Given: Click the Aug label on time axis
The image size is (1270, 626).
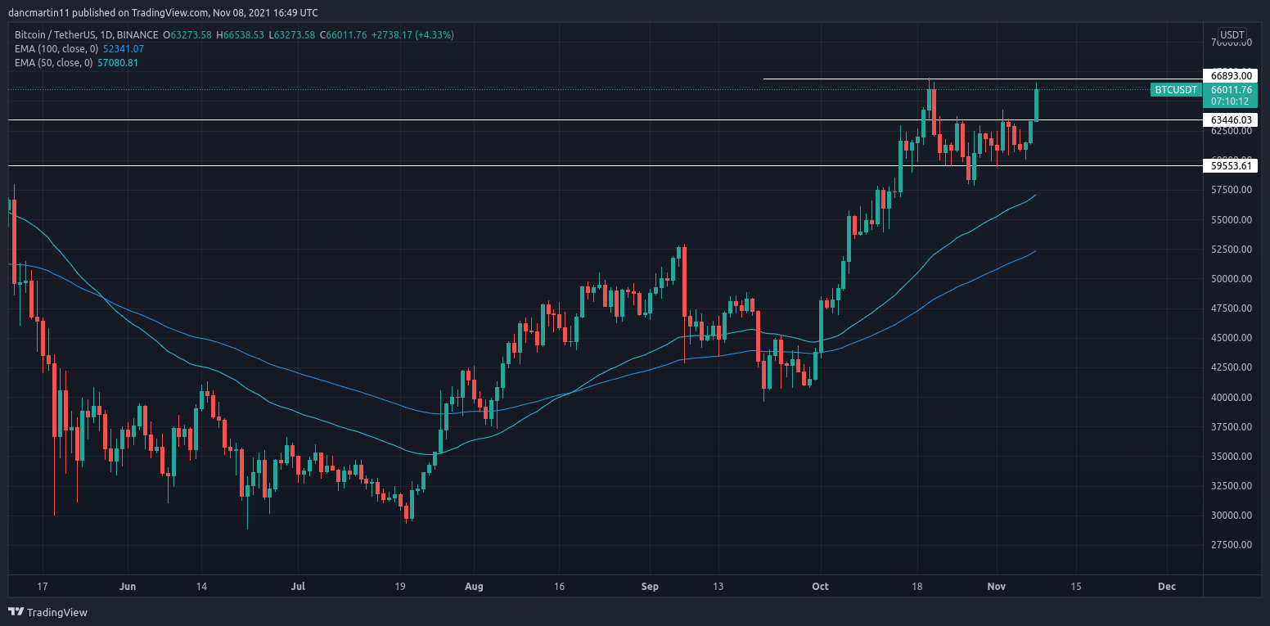Looking at the screenshot, I should 475,587.
